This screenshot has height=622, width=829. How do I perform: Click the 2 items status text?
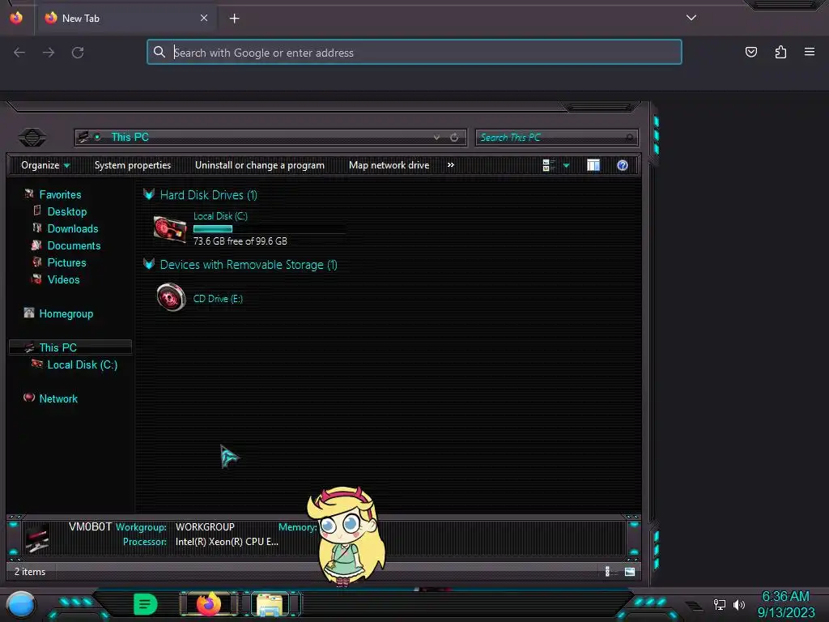coord(30,571)
